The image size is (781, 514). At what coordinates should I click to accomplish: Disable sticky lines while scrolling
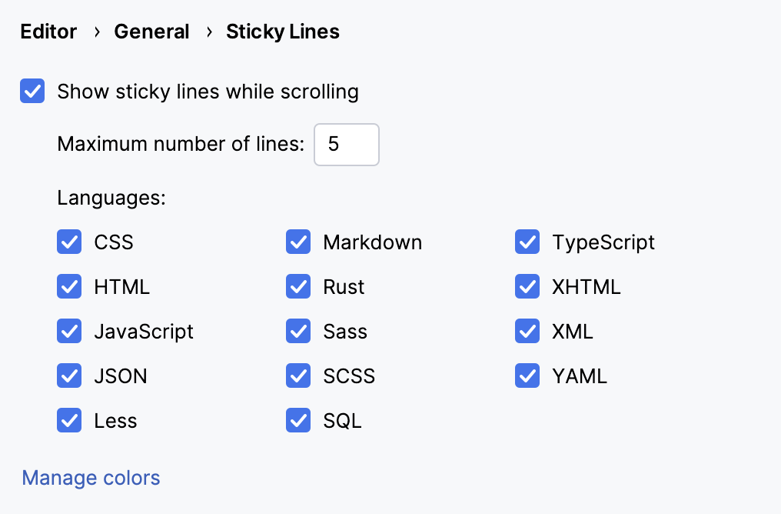32,92
